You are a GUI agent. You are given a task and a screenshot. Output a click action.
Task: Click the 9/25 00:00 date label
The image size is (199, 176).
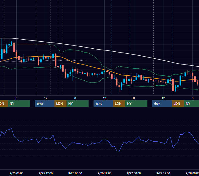(x=16, y=173)
